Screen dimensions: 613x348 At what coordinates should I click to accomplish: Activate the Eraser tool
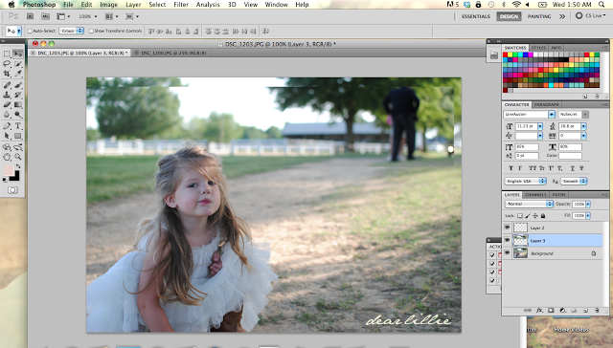coord(7,104)
